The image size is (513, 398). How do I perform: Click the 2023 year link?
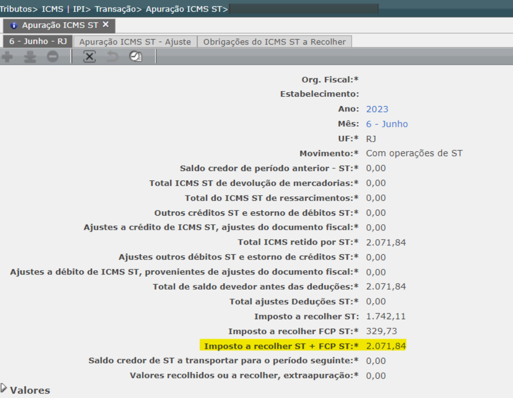[x=377, y=109]
